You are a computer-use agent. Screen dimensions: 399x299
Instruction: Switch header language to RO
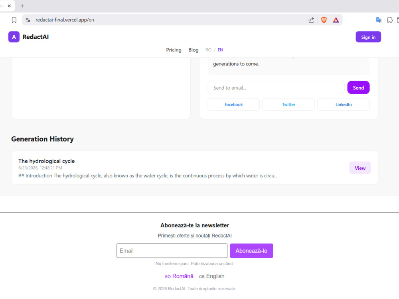(x=208, y=50)
